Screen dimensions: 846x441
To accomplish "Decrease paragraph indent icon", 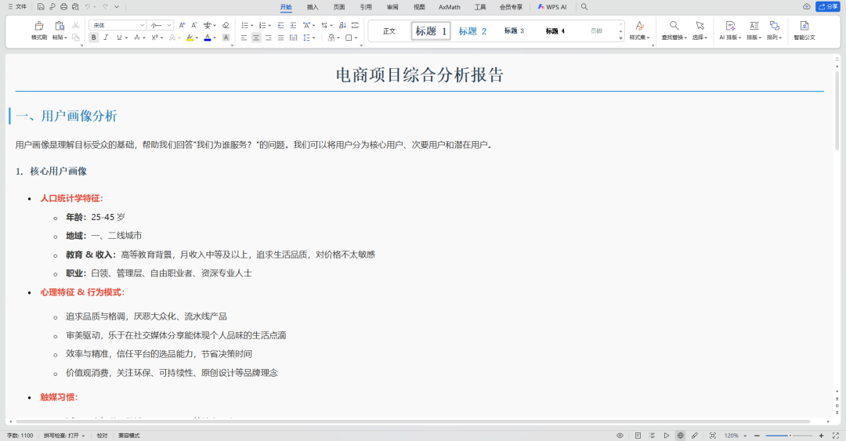I will [x=280, y=25].
